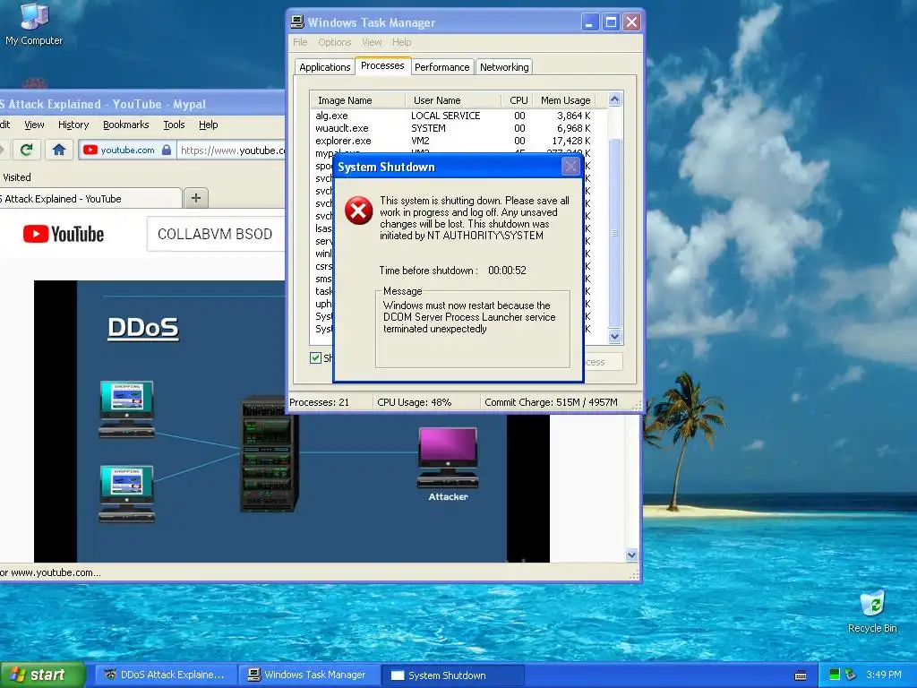917x688 pixels.
Task: Select System Shutdown taskbar button
Action: 453,675
